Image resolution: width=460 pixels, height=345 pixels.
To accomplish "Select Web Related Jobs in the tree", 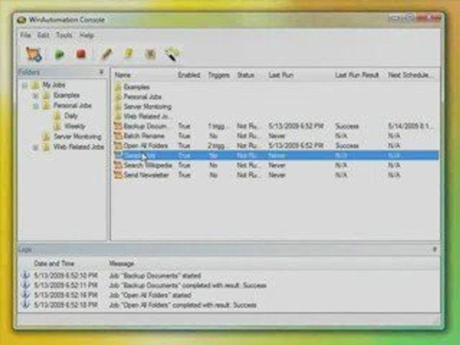I will point(79,147).
